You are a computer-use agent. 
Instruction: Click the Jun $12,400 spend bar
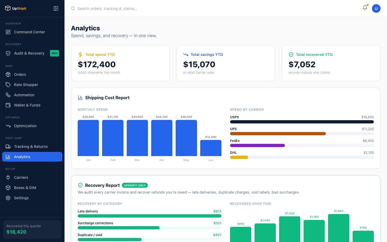[211, 148]
